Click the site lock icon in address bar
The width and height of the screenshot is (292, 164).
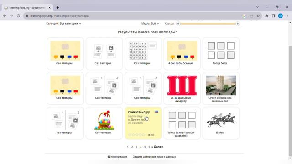click(27, 16)
